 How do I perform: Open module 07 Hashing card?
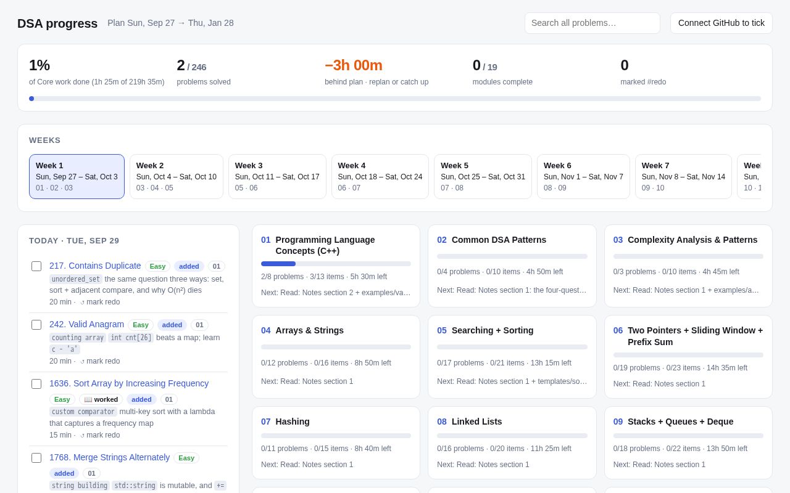click(x=336, y=442)
